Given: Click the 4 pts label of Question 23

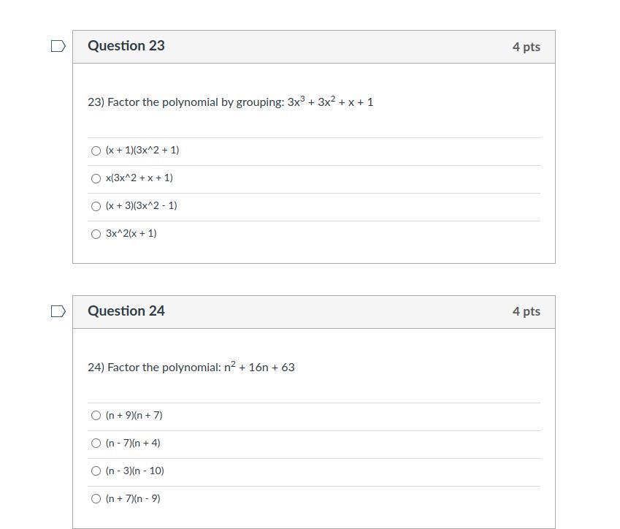Looking at the screenshot, I should click(x=527, y=47).
